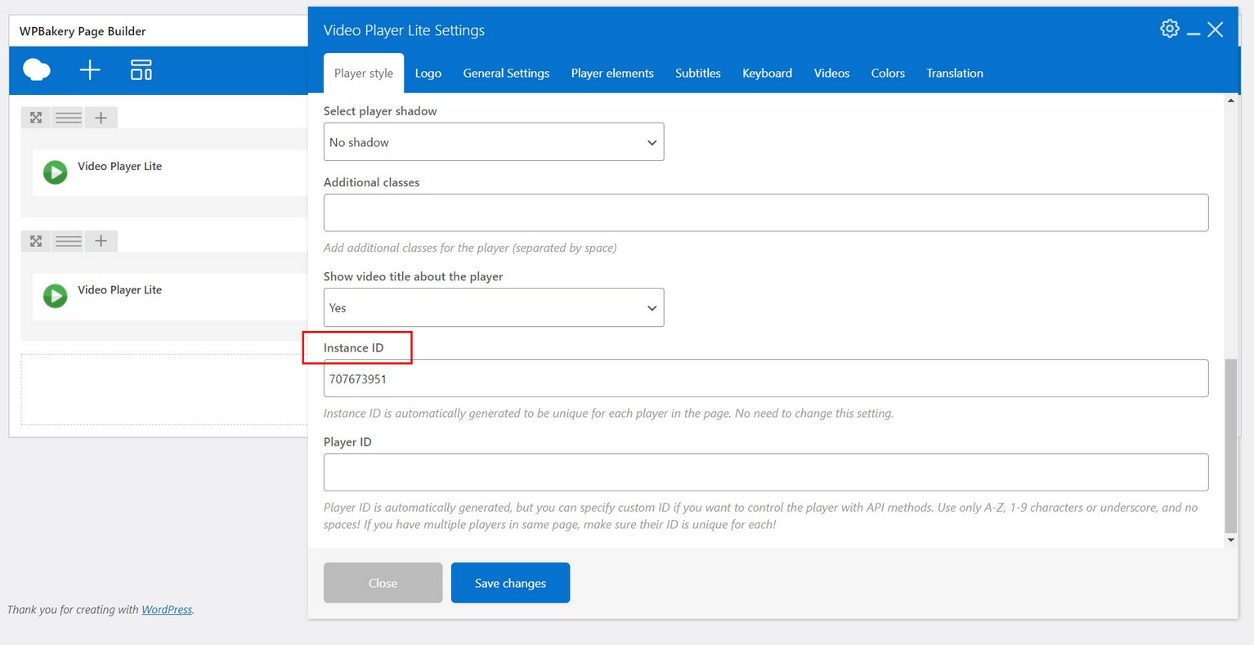Click the WPBakery cloud logo icon
This screenshot has width=1254, height=645.
click(x=37, y=70)
